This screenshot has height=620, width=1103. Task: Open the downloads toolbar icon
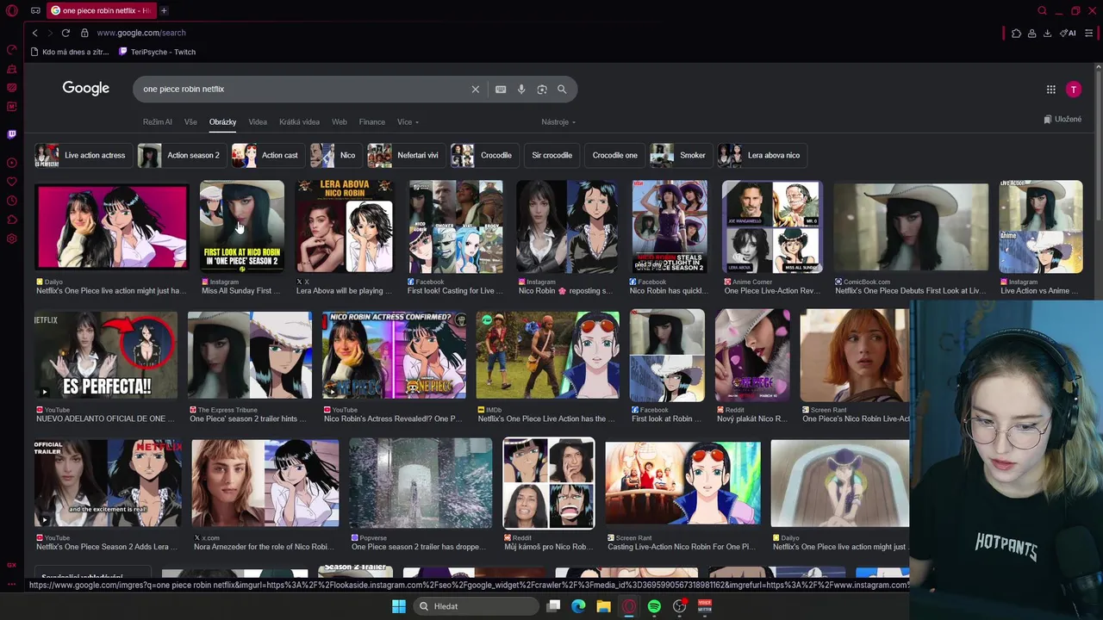(1047, 34)
